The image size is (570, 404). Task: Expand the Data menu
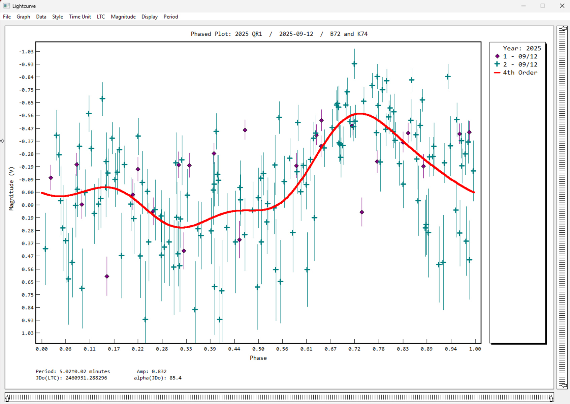(41, 17)
